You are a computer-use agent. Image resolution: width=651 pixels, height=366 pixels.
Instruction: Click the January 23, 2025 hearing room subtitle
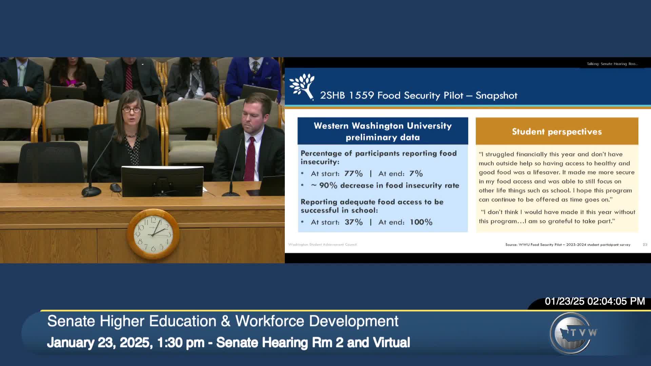tap(228, 343)
